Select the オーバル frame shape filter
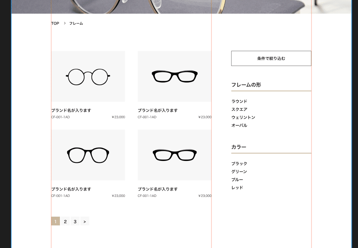This screenshot has width=358, height=248. pyautogui.click(x=239, y=125)
